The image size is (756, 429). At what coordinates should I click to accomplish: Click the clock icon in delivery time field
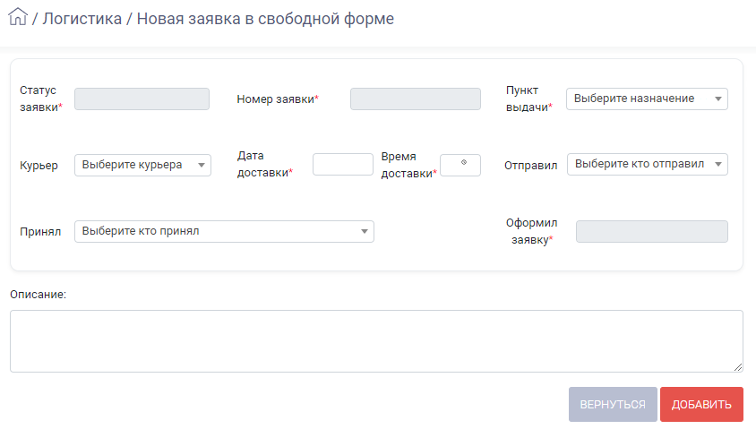click(464, 162)
